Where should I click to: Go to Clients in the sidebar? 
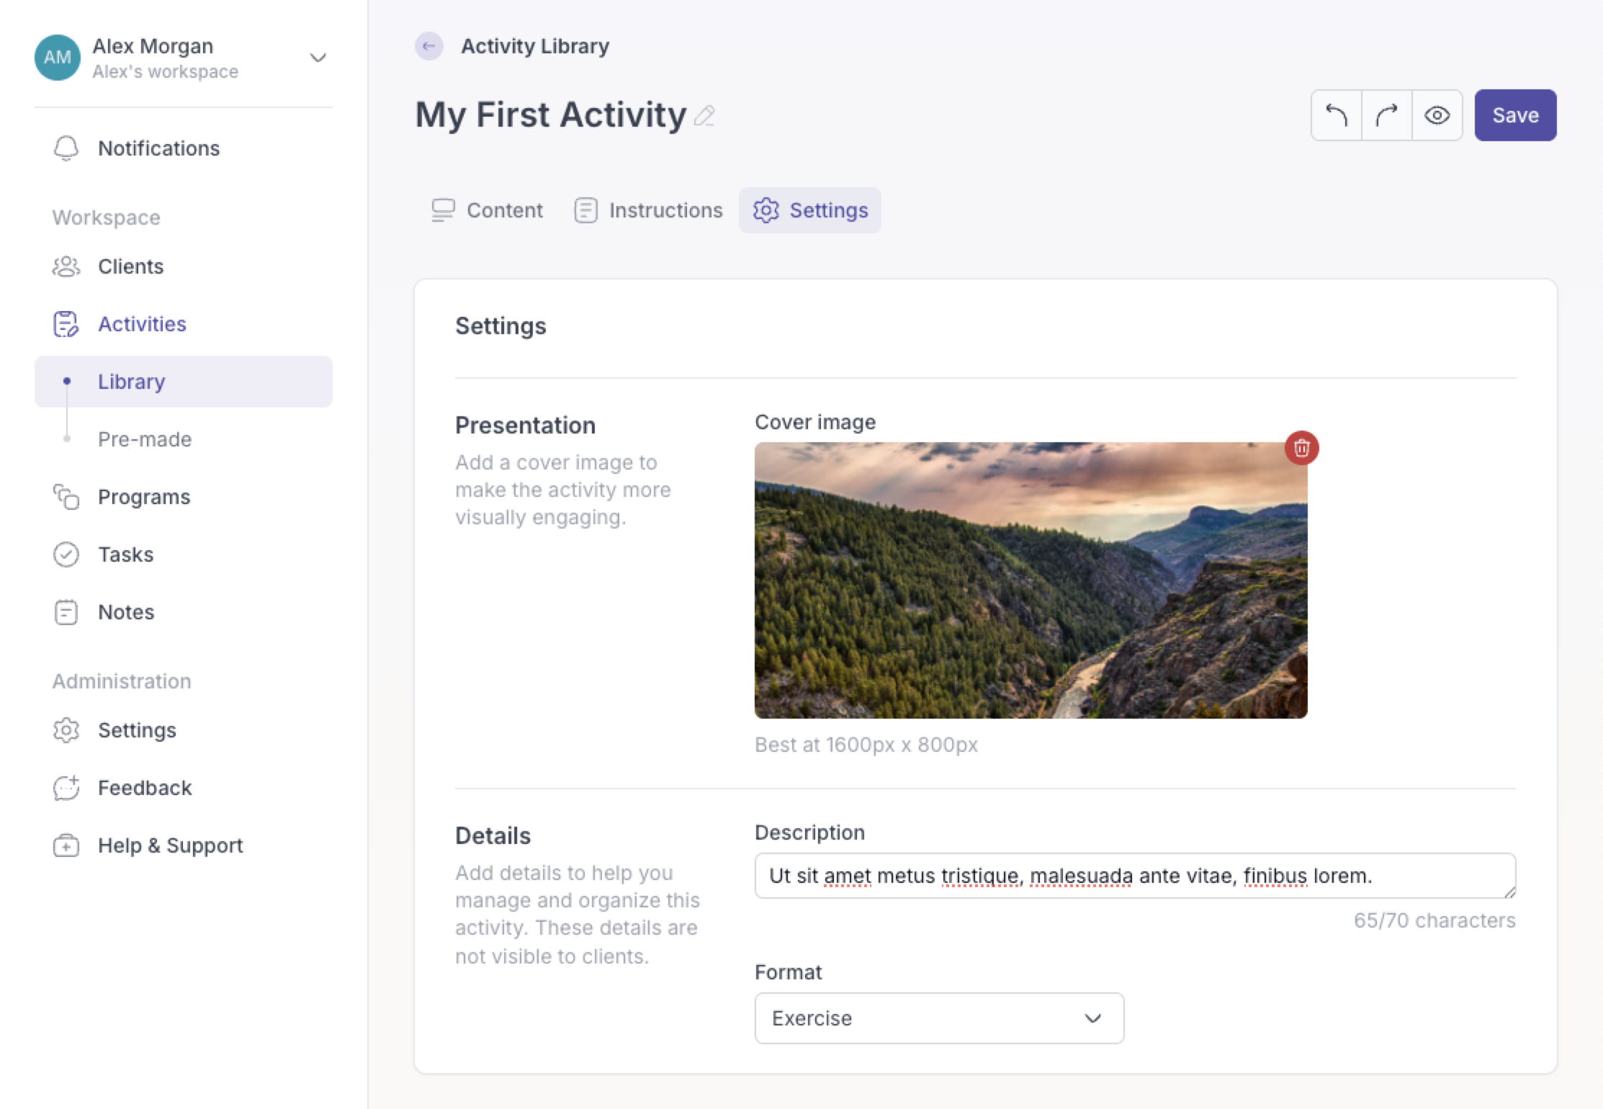coord(183,266)
